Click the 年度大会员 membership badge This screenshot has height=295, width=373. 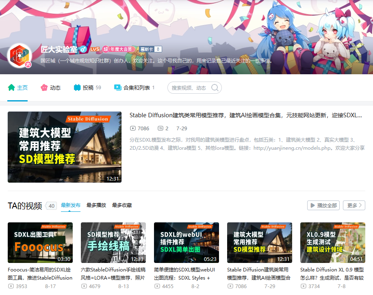118,49
